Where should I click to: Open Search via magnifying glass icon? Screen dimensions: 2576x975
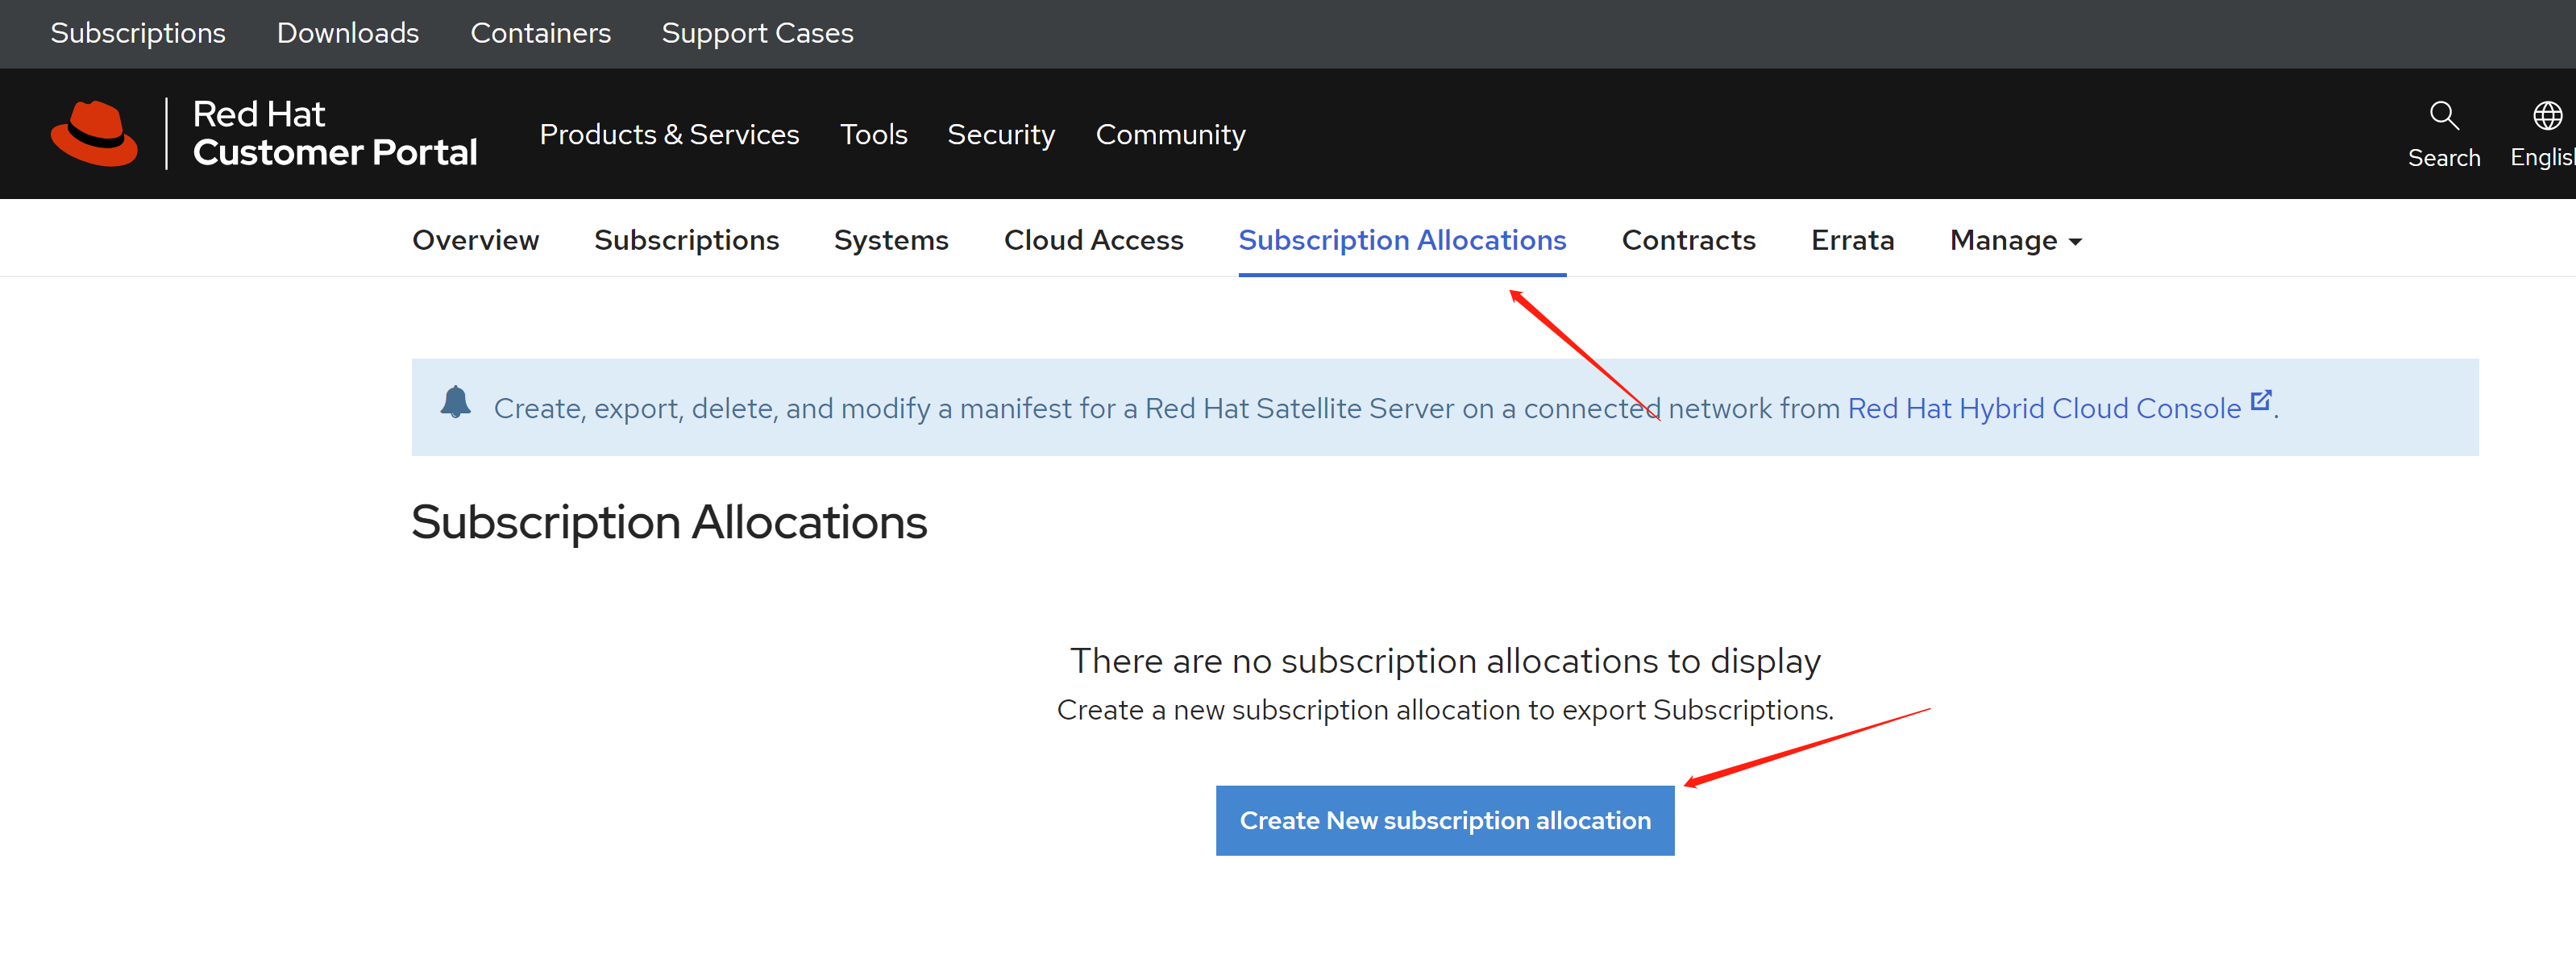pyautogui.click(x=2443, y=116)
